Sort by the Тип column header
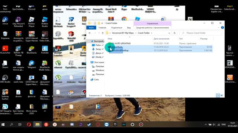This screenshot has height=133, width=238. click(x=181, y=39)
